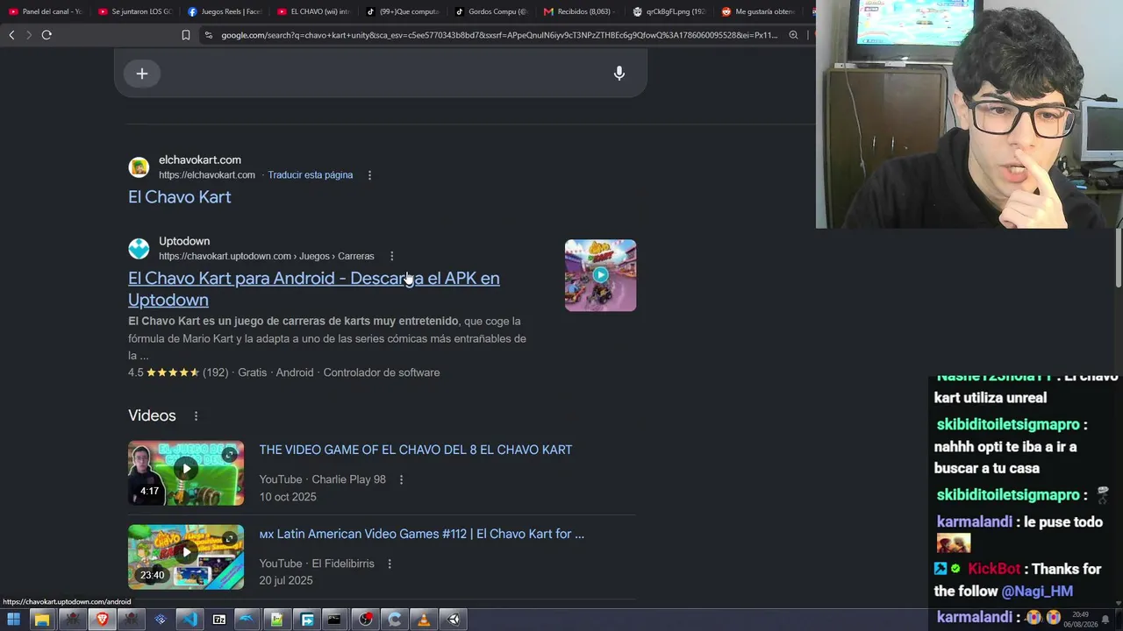Click the address bar URL field
The height and width of the screenshot is (631, 1123).
(x=499, y=35)
